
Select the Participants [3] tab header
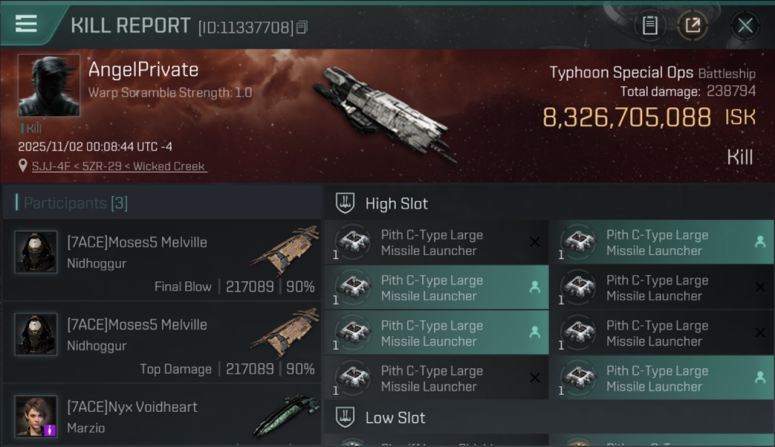point(76,203)
